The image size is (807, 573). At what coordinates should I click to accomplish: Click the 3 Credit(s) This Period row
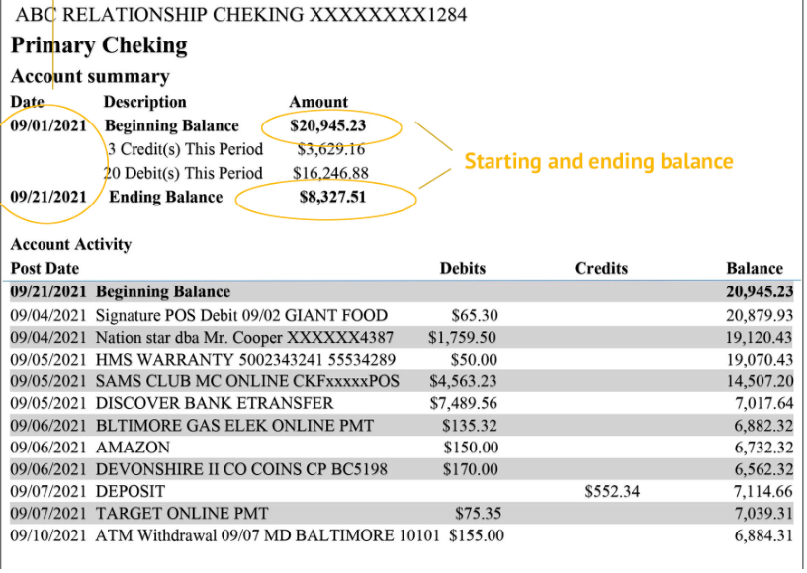[184, 149]
